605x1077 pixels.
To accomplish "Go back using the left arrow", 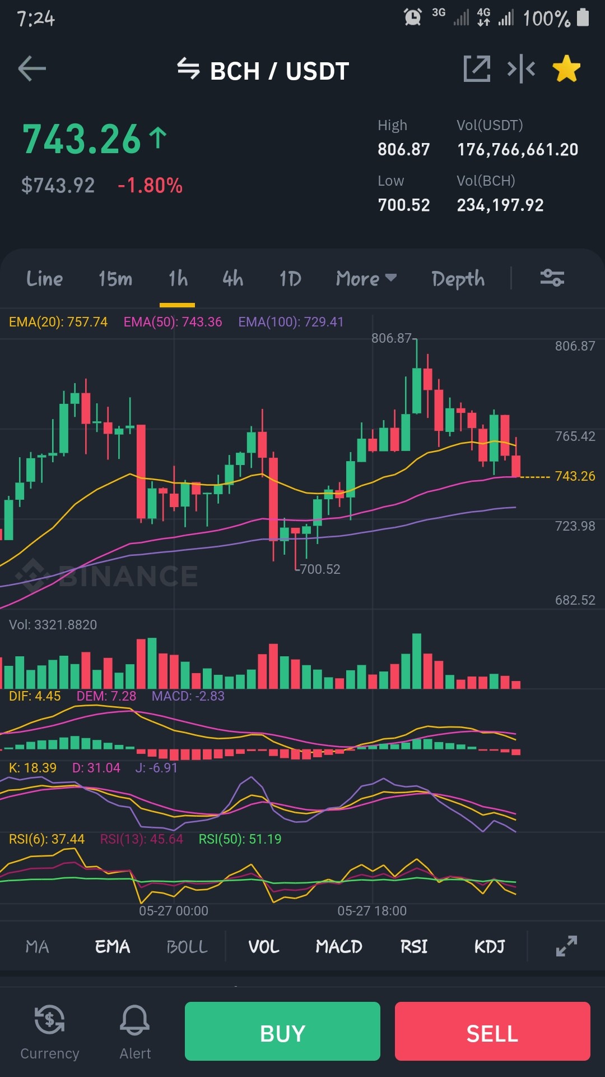I will [32, 69].
